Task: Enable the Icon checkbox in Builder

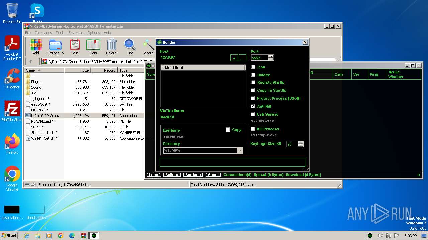Action: (253, 67)
